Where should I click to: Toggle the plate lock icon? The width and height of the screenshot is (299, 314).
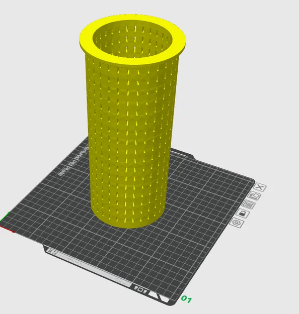[243, 214]
